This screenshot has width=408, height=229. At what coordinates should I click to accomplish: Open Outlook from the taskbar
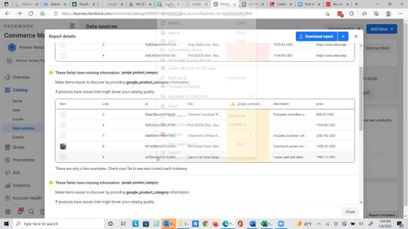tap(168, 223)
